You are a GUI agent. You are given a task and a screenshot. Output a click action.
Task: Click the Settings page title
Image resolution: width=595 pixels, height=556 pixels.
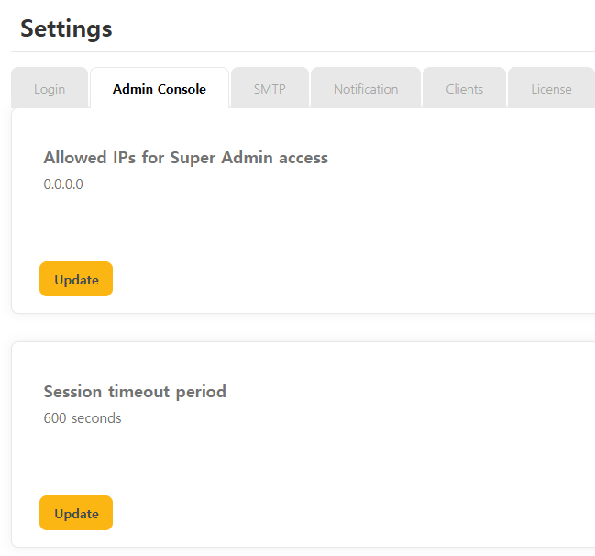tap(66, 28)
